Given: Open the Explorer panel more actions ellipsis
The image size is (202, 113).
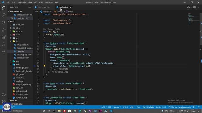Looking at the screenshot, I should click(x=29, y=7).
